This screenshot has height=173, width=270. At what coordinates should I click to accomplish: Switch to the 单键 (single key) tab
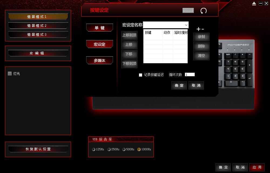pyautogui.click(x=99, y=28)
